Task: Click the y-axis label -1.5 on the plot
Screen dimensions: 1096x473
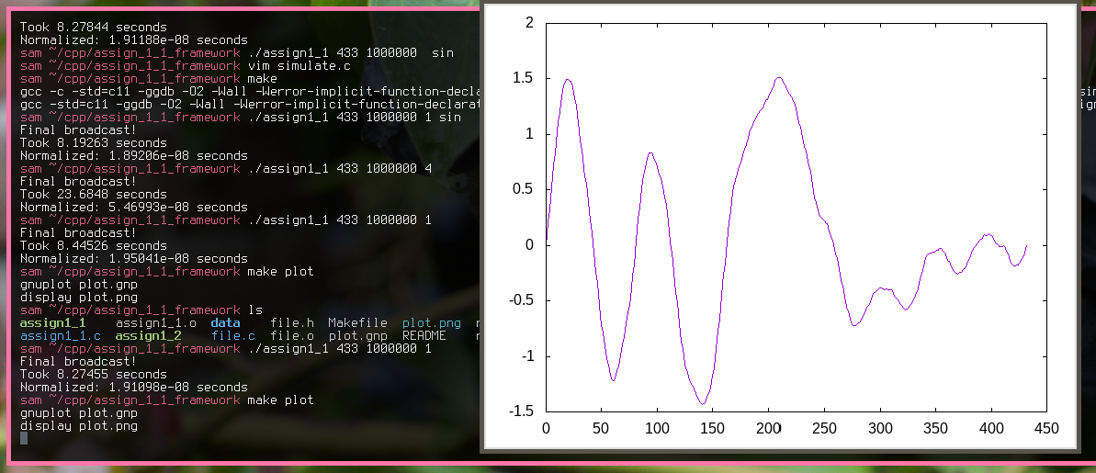Action: point(521,411)
